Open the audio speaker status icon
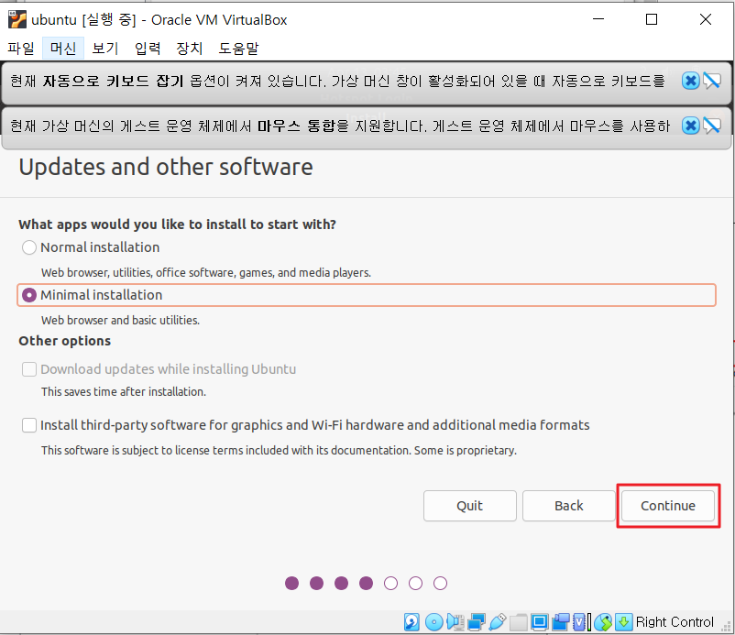The image size is (735, 635). click(455, 622)
